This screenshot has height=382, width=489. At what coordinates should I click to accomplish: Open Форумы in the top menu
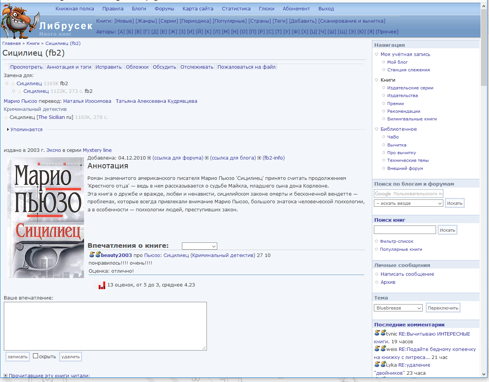coord(164,9)
